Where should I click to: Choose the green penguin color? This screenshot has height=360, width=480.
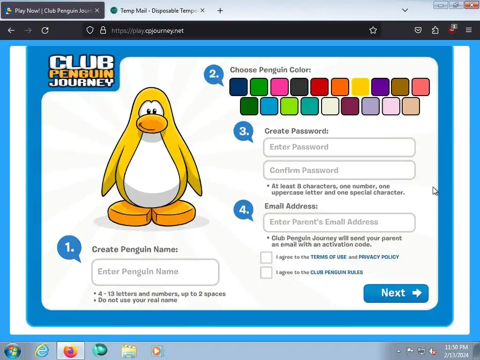pos(259,87)
